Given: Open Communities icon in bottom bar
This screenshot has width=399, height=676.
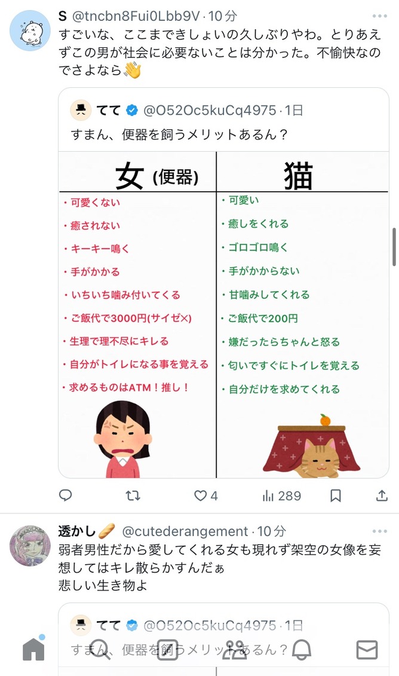Looking at the screenshot, I should point(234,650).
